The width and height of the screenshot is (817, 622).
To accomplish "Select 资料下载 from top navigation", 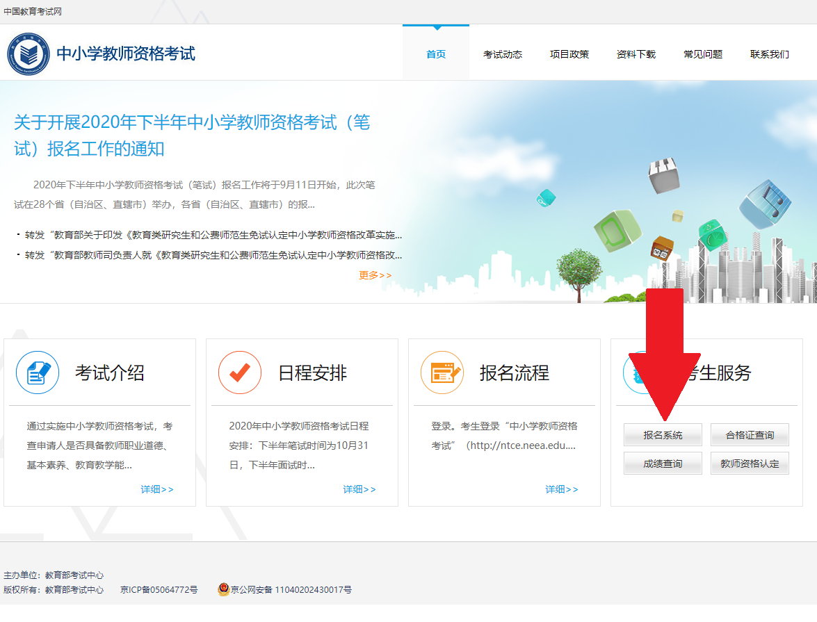I will pyautogui.click(x=636, y=54).
